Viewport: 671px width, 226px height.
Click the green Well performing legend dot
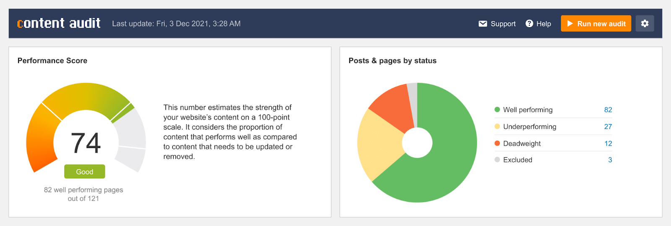[497, 110]
